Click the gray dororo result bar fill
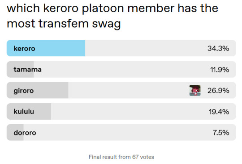The height and width of the screenshot is (164, 242). [15, 132]
